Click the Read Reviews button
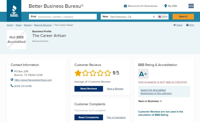 pyautogui.click(x=89, y=89)
